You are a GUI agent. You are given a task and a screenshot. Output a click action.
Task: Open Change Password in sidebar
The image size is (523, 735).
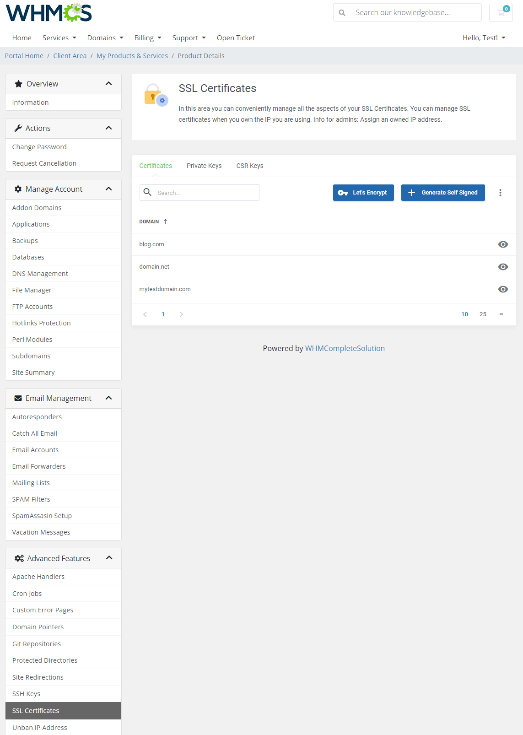pyautogui.click(x=63, y=147)
